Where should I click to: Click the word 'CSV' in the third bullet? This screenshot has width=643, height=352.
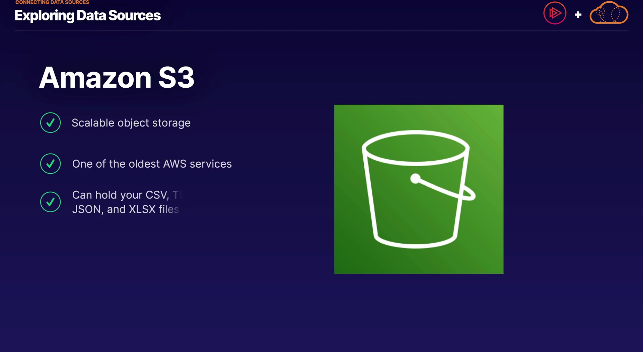(157, 195)
